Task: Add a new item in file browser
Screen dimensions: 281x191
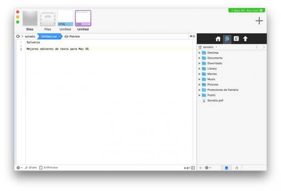Action: point(200,168)
